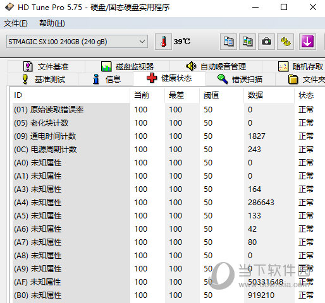Screen dimensions: 325x303
Task: Click the 39℃ temperature reading
Action: pos(182,42)
